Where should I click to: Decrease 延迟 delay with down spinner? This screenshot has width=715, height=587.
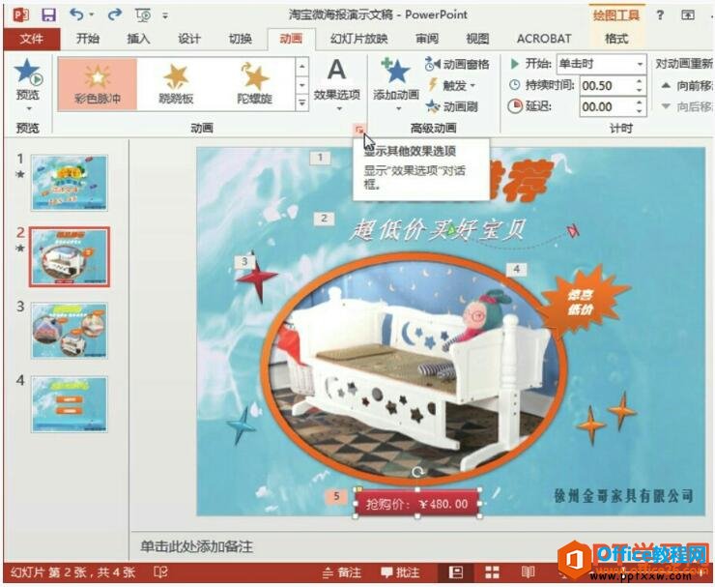click(640, 111)
